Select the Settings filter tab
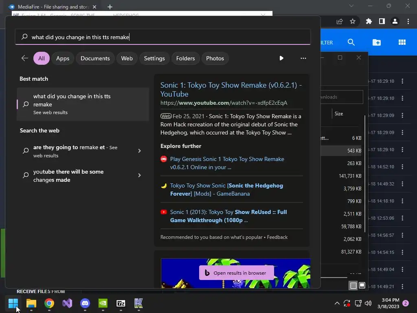This screenshot has width=417, height=313. 154,58
